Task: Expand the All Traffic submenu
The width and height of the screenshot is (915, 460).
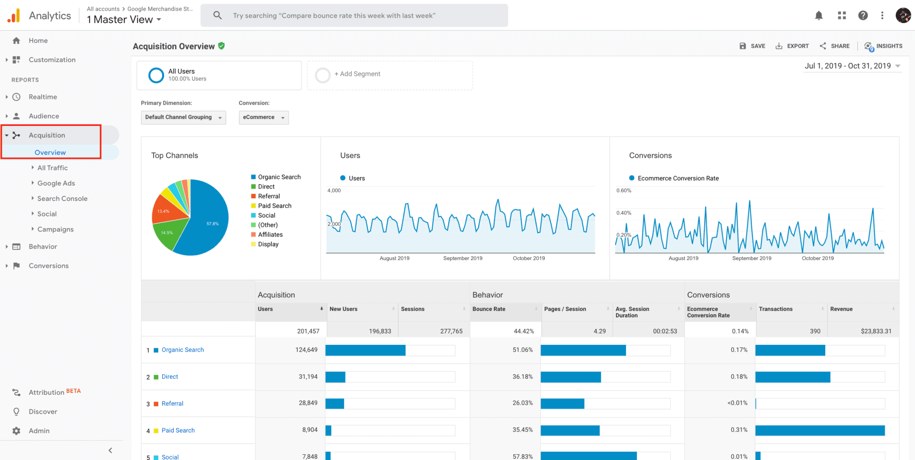Action: (x=52, y=168)
